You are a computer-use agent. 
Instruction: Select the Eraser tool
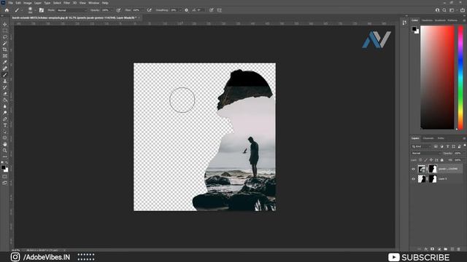5,94
